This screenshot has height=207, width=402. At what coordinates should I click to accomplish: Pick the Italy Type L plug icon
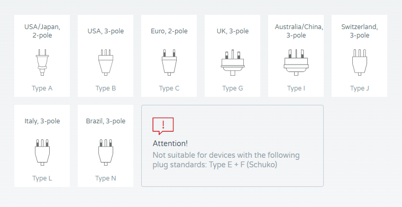click(x=42, y=152)
